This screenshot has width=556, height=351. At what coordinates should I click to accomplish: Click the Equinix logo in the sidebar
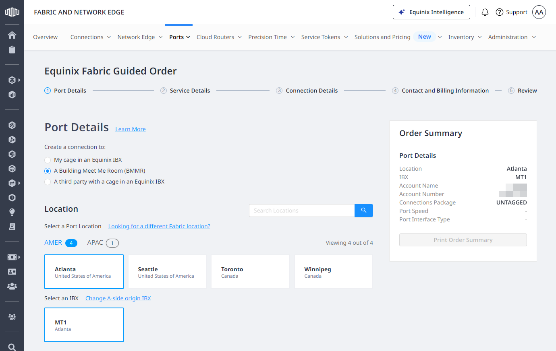click(x=12, y=12)
